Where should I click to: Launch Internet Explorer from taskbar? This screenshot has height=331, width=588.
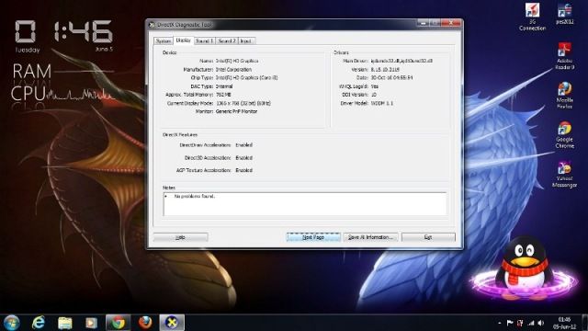pyautogui.click(x=39, y=323)
